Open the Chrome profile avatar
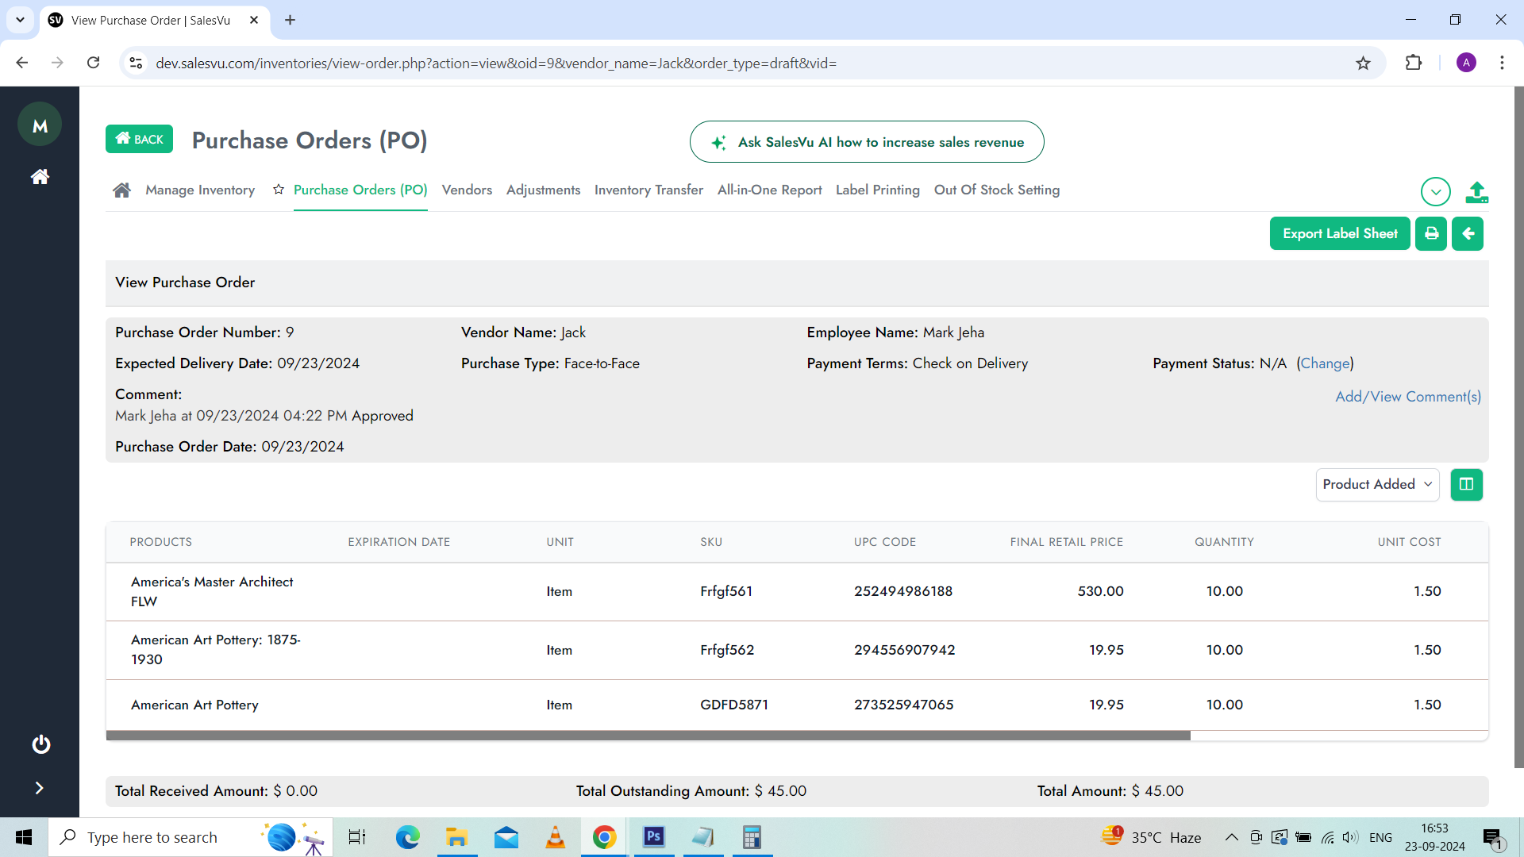Screen dimensions: 1524x857 1466,63
